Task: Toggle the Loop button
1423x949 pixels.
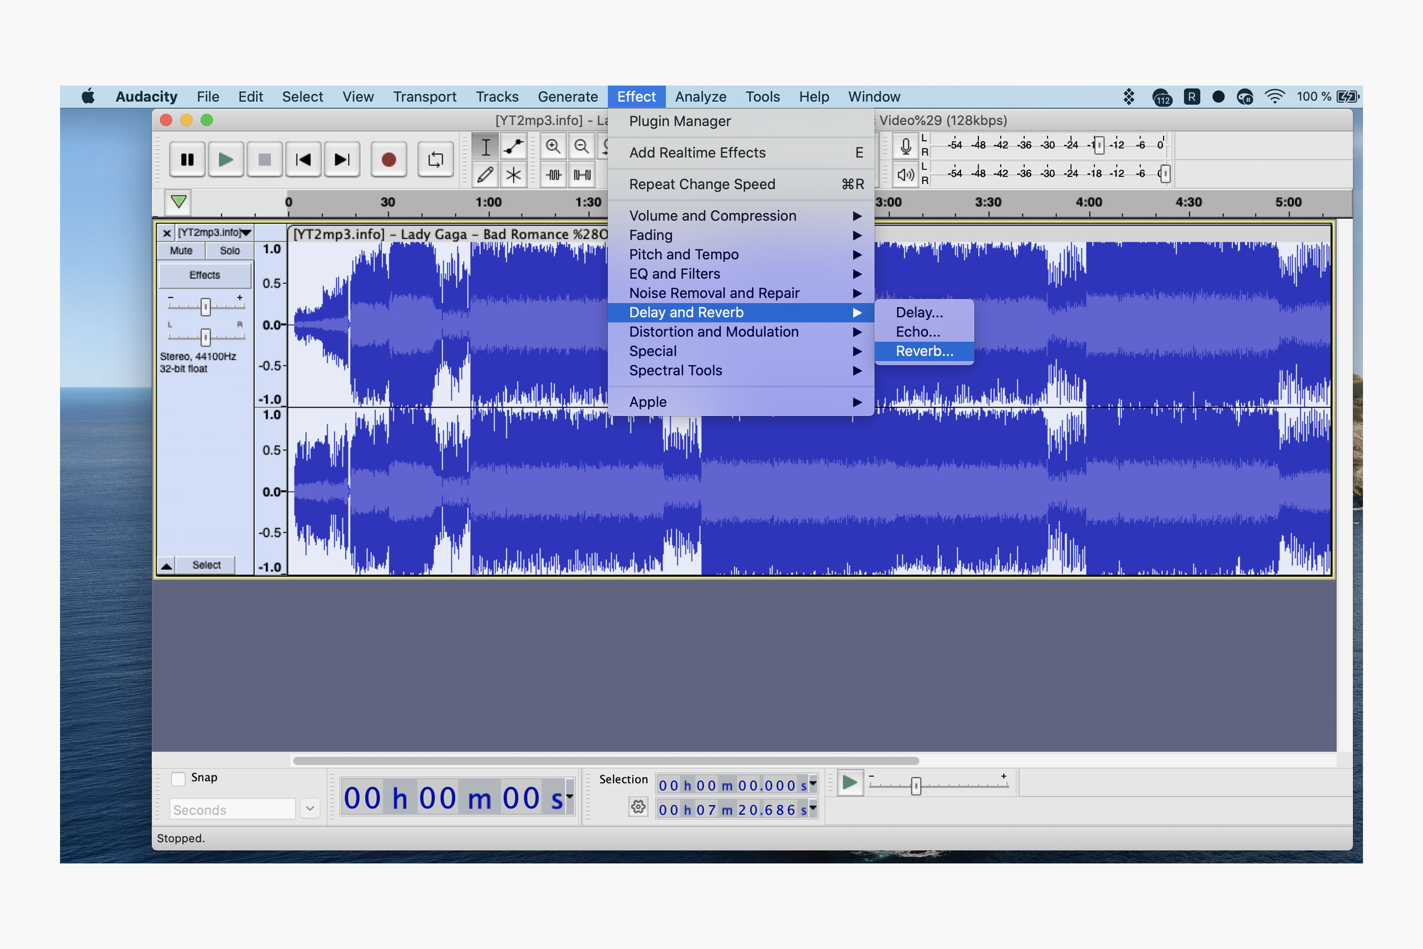Action: pyautogui.click(x=435, y=160)
